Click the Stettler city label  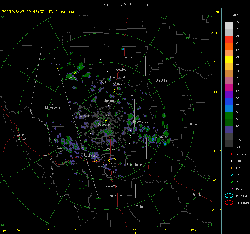[x=162, y=80]
